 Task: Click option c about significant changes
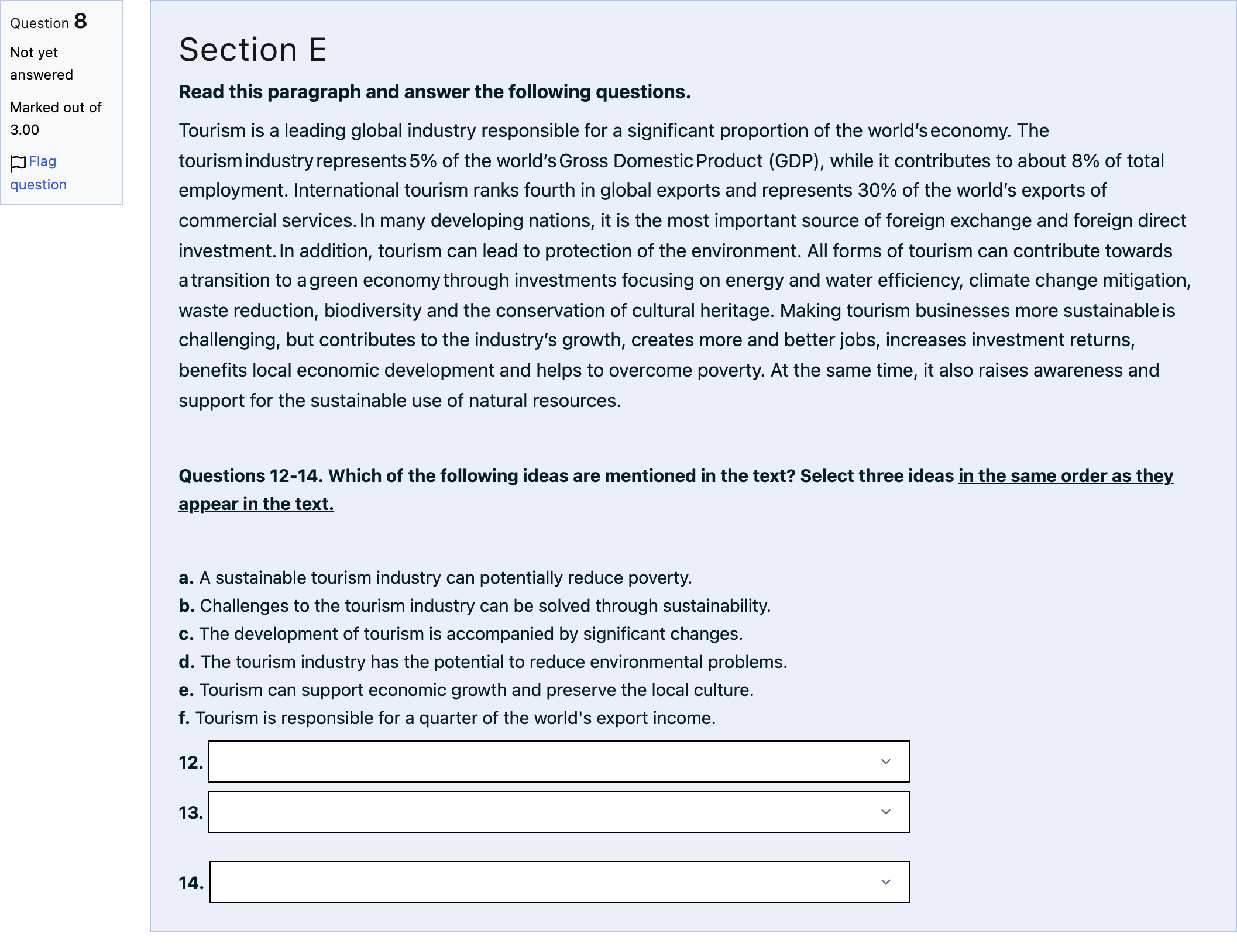[x=461, y=634]
